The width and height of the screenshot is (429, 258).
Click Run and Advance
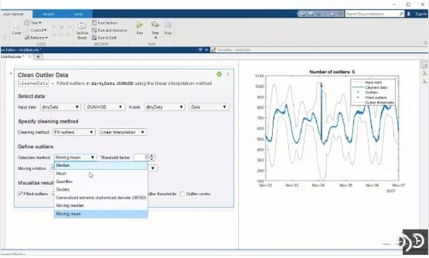tap(109, 30)
